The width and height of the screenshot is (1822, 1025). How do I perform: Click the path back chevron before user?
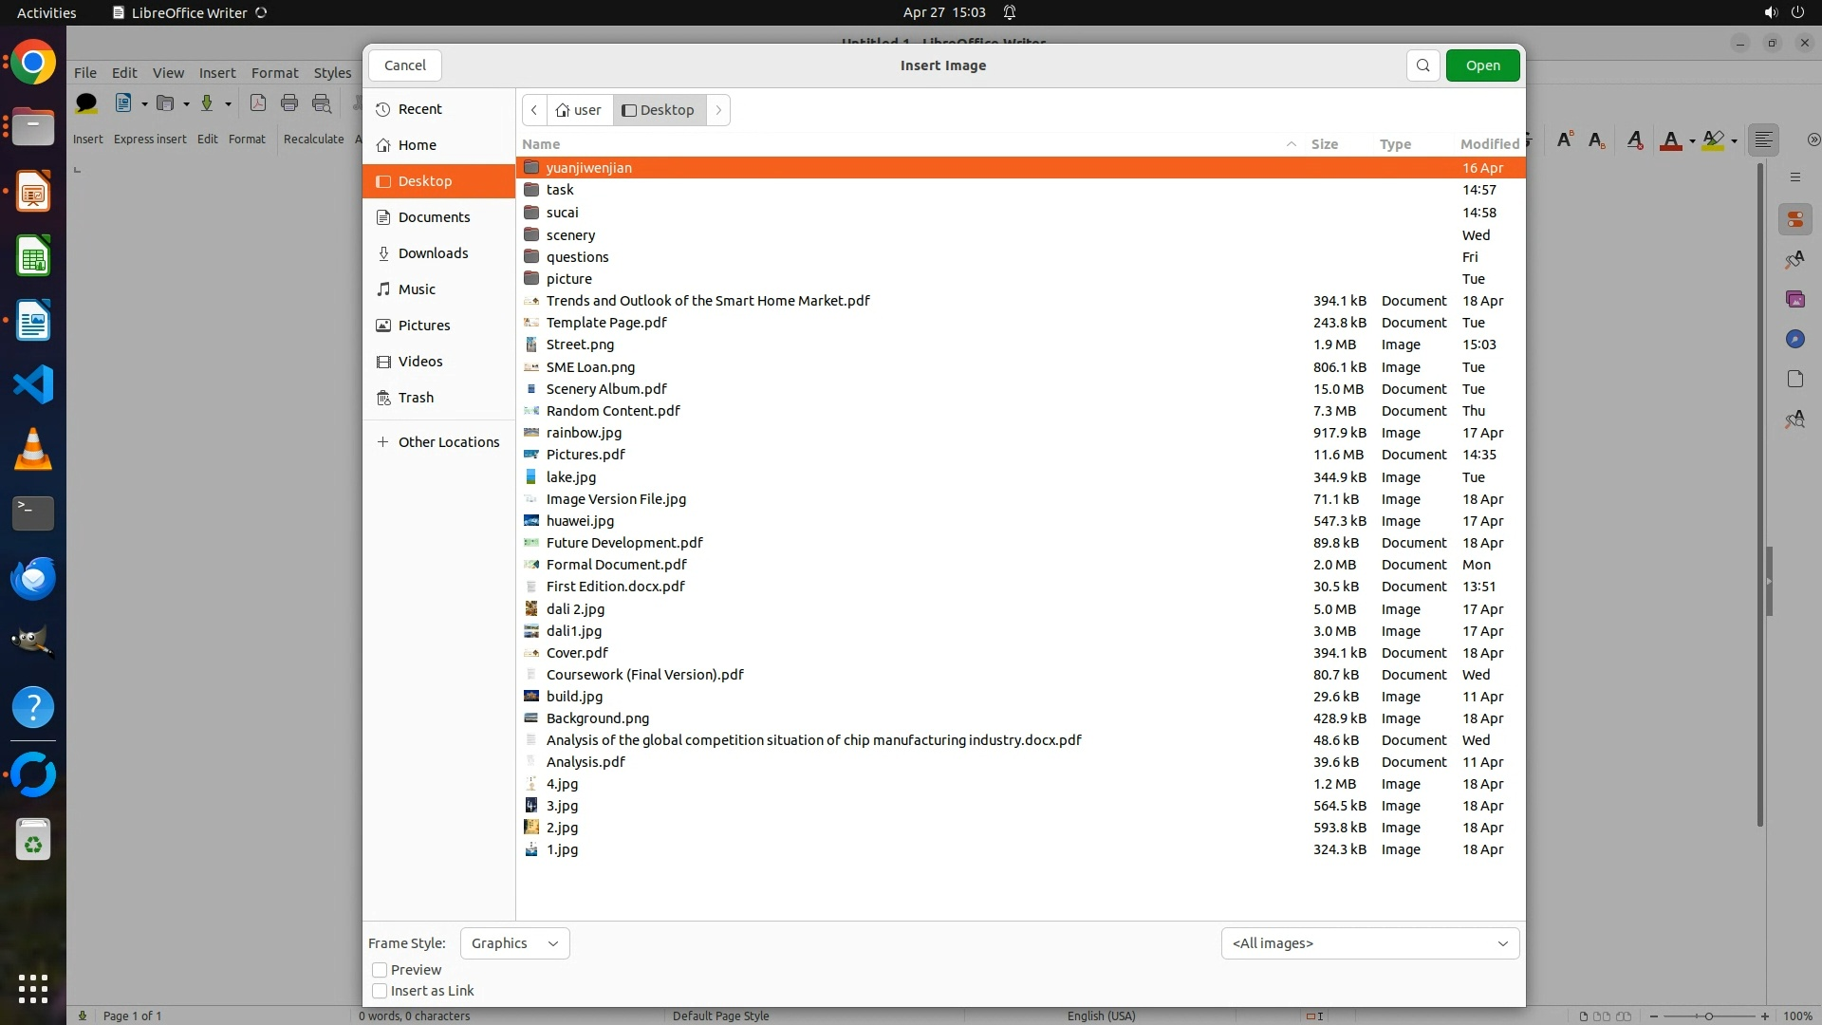(x=534, y=110)
